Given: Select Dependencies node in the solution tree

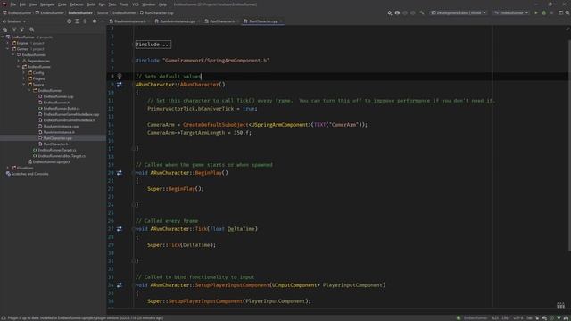Looking at the screenshot, I should (36, 61).
